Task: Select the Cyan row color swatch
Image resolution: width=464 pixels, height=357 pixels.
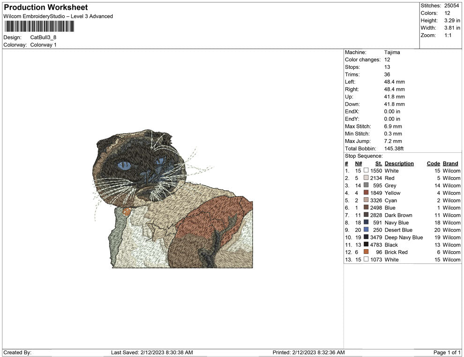Action: [366, 200]
